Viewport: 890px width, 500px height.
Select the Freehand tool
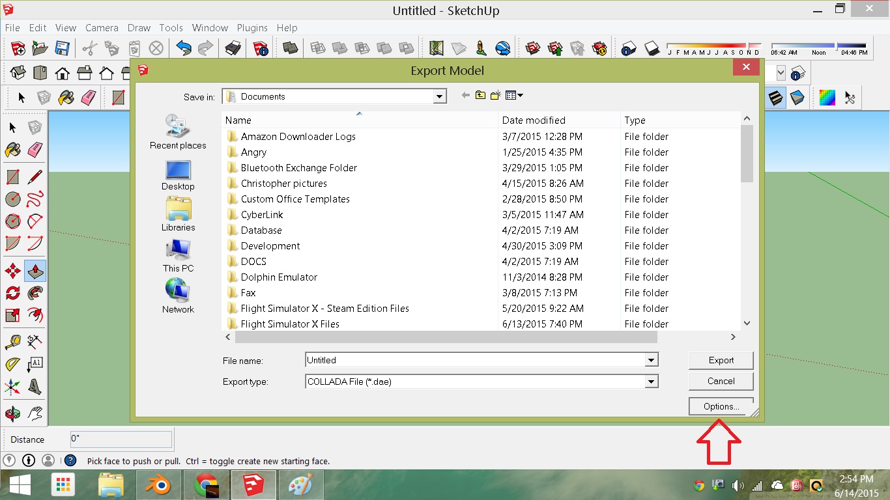click(x=35, y=199)
